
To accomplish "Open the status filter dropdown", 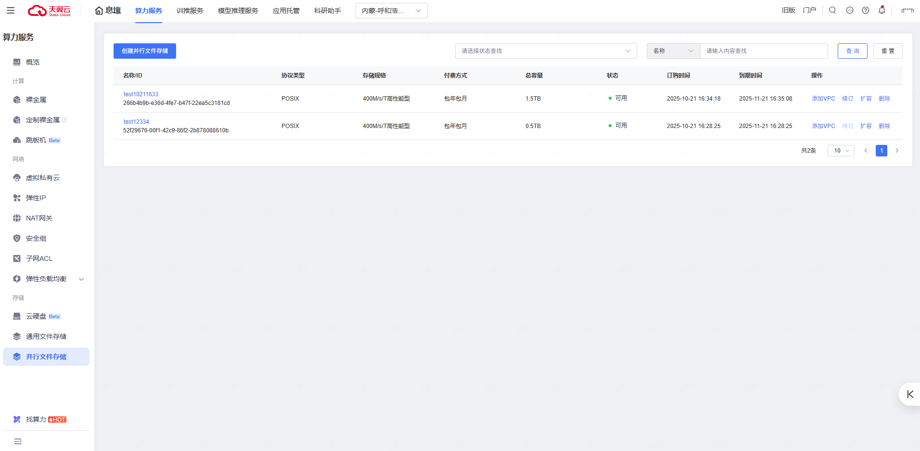I will tap(546, 51).
